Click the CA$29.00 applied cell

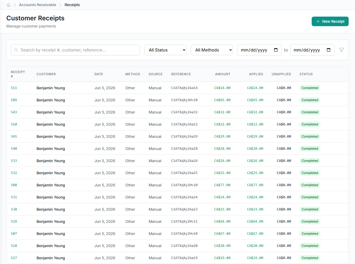pyautogui.click(x=255, y=136)
